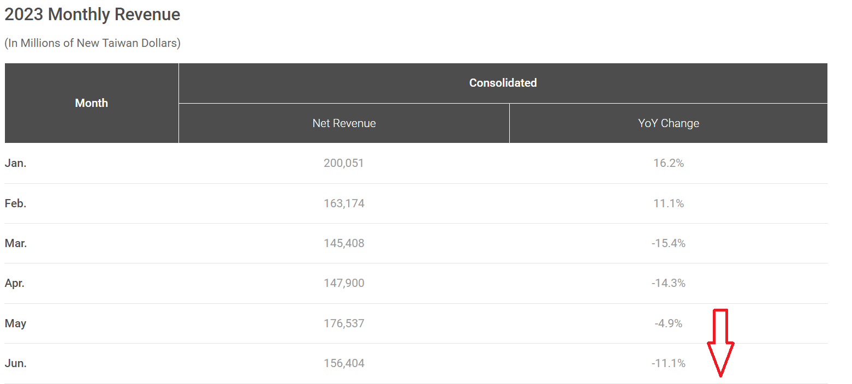This screenshot has height=384, width=852.
Task: Click the Net Revenue column header
Action: click(x=344, y=123)
